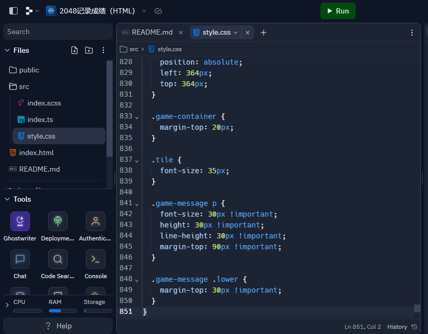Open the Deployments tool
This screenshot has height=334, width=428.
point(57,221)
